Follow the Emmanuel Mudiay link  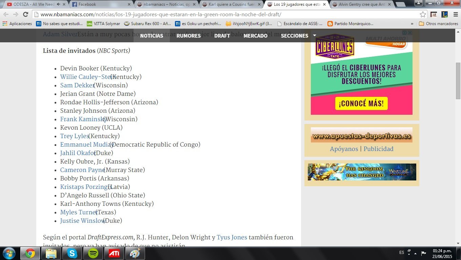point(87,145)
